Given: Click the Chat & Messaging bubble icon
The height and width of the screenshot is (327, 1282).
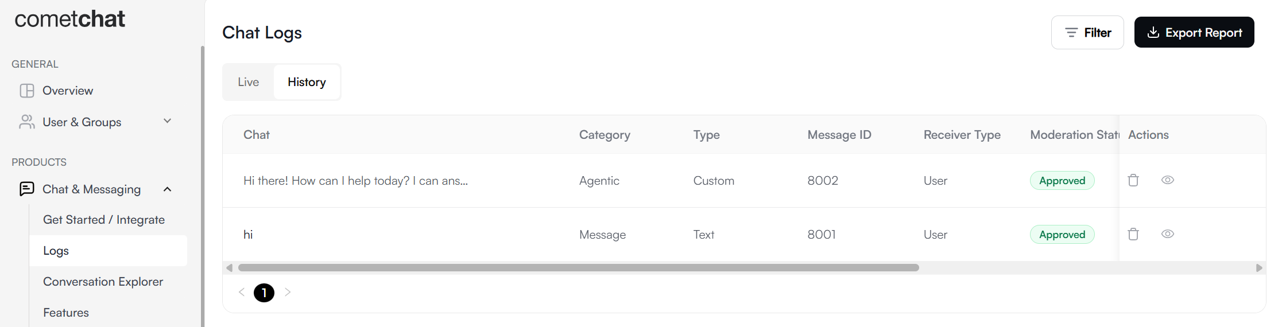Looking at the screenshot, I should pos(27,189).
